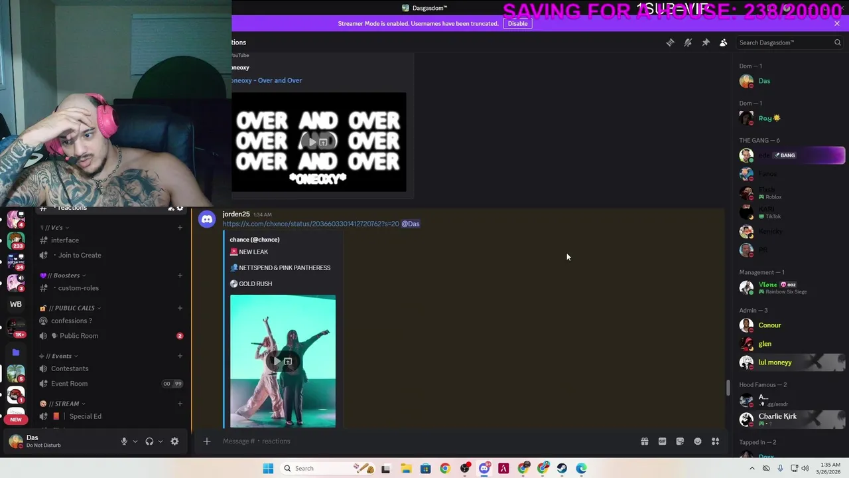Screen dimensions: 849x478
Task: Collapse the // PUBLIC CALLS category
Action: point(70,308)
